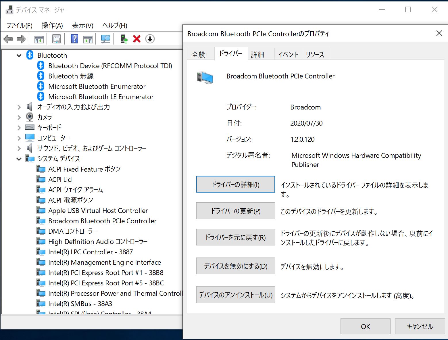Switch to the イベント tab
This screenshot has width=448, height=340.
288,54
